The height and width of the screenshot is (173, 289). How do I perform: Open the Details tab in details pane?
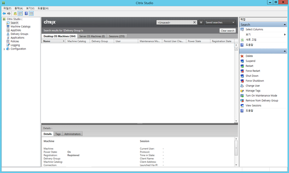point(48,134)
